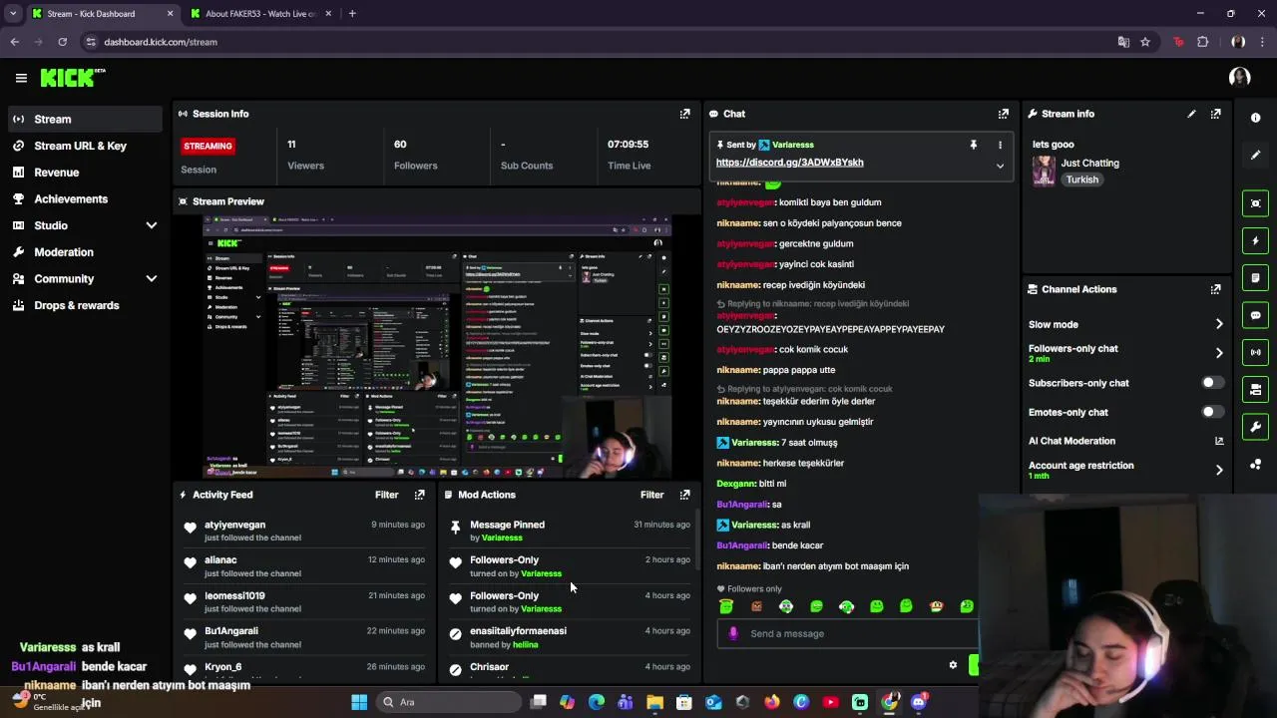Toggle the stream preview widget in the right toolbar
Image resolution: width=1277 pixels, height=718 pixels.
(x=1255, y=203)
